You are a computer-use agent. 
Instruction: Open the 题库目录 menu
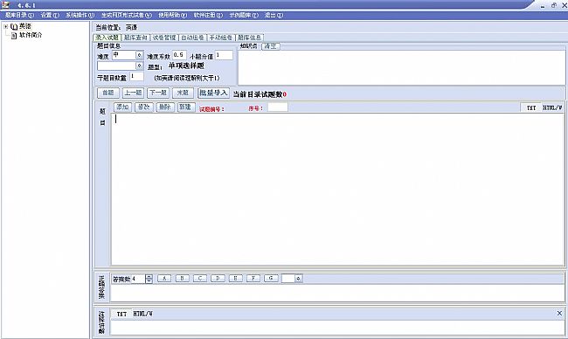19,15
